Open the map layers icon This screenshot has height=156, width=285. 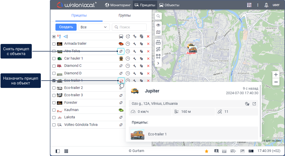[x=158, y=32]
